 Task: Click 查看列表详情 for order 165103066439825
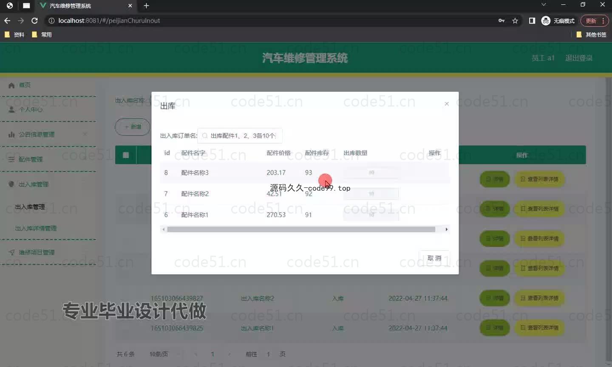tap(540, 328)
